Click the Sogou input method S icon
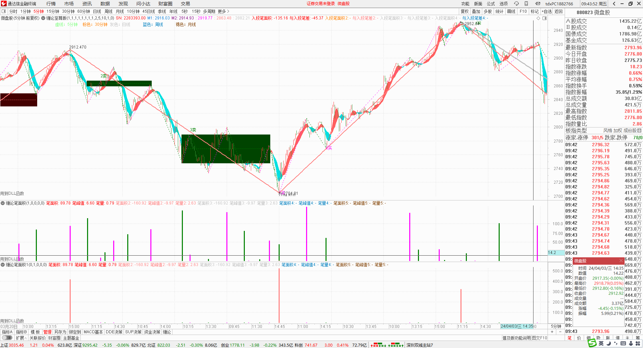This screenshot has height=348, width=643. click(x=592, y=343)
